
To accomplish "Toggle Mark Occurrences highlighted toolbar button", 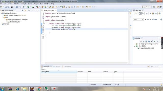I will [64, 7].
